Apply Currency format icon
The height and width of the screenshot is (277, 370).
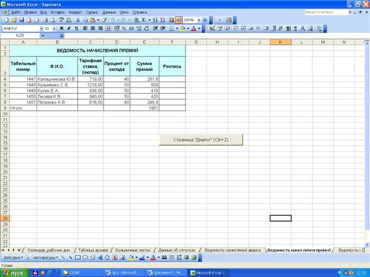click(117, 28)
